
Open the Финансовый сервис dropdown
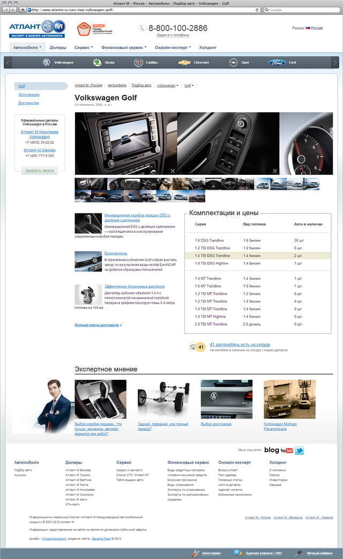[x=124, y=47]
